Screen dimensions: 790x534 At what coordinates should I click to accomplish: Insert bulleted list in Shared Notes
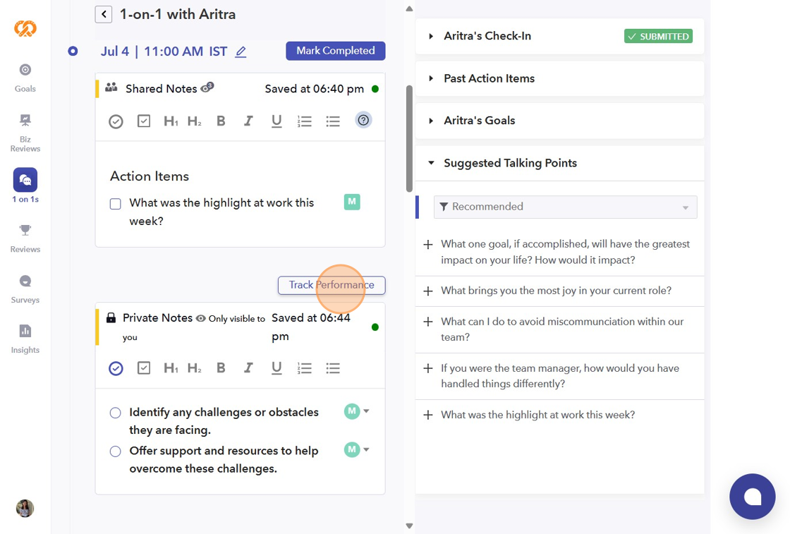pyautogui.click(x=332, y=121)
